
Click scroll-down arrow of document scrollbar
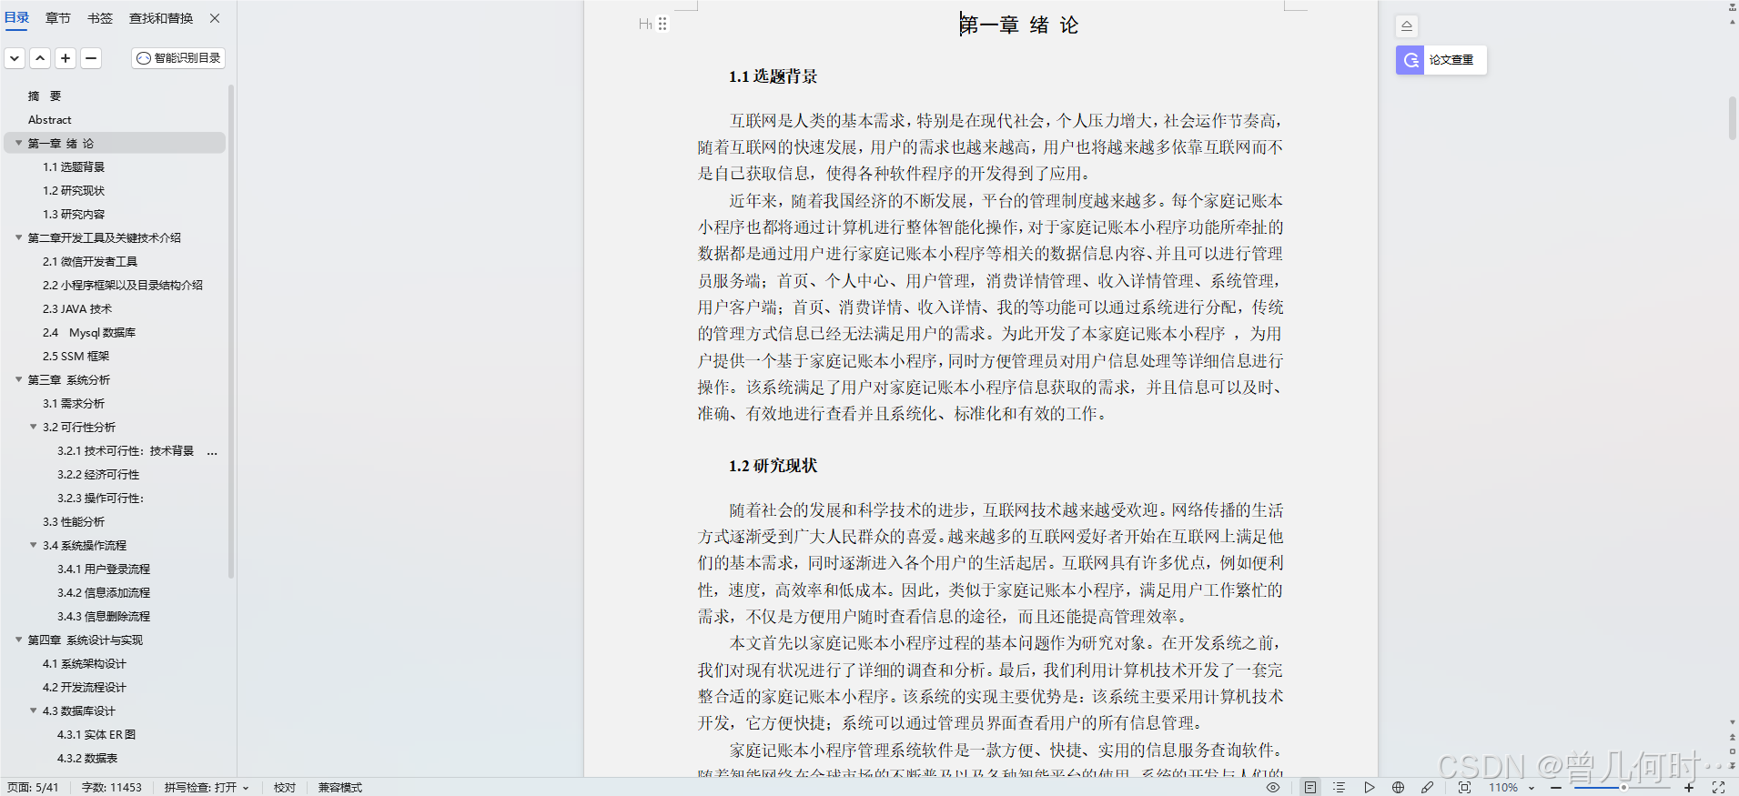(x=1732, y=722)
